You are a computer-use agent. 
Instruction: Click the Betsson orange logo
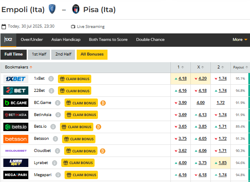click(16, 139)
